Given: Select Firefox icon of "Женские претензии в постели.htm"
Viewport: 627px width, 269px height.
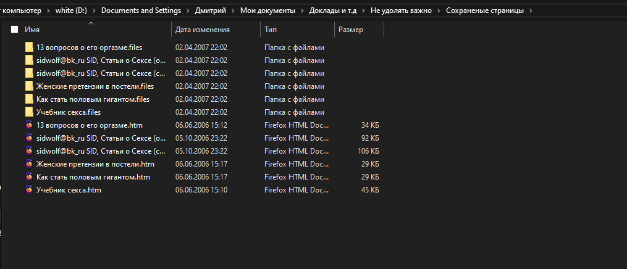Looking at the screenshot, I should tap(29, 164).
